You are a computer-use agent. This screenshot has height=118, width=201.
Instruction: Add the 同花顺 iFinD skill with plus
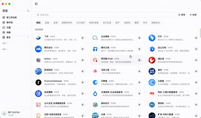click(139, 60)
